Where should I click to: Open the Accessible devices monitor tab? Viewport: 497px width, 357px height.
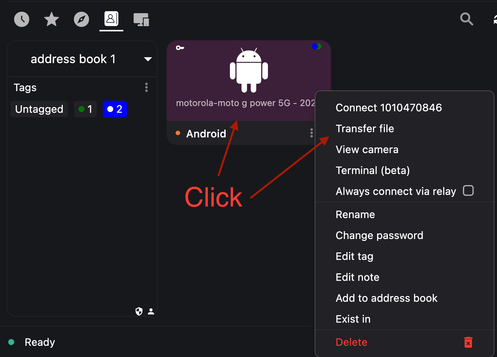point(141,19)
